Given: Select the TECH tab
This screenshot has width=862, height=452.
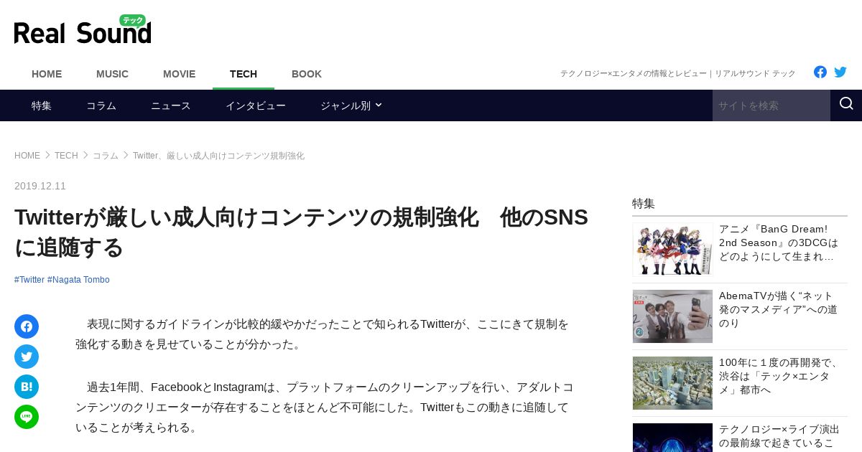Looking at the screenshot, I should [244, 74].
